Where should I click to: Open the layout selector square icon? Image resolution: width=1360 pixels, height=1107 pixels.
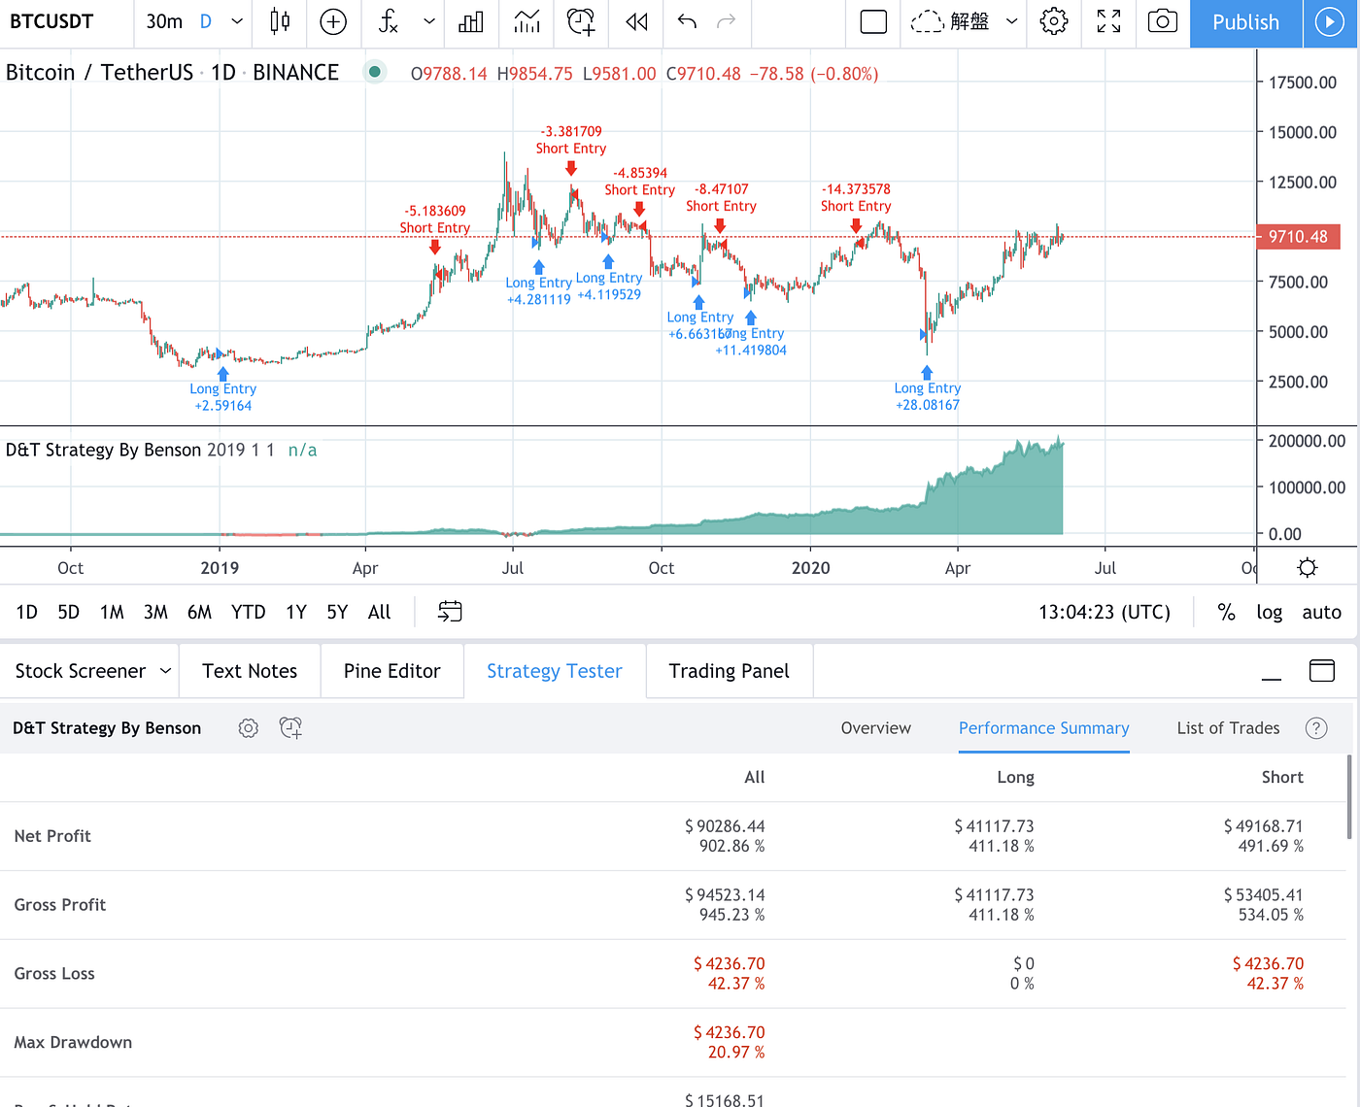(x=873, y=21)
